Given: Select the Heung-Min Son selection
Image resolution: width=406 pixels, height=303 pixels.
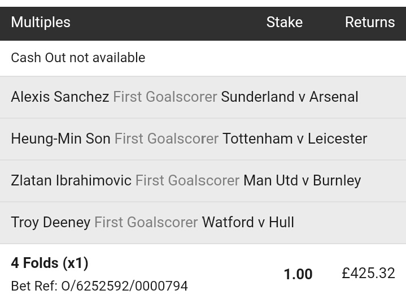Looking at the screenshot, I should pyautogui.click(x=60, y=138).
